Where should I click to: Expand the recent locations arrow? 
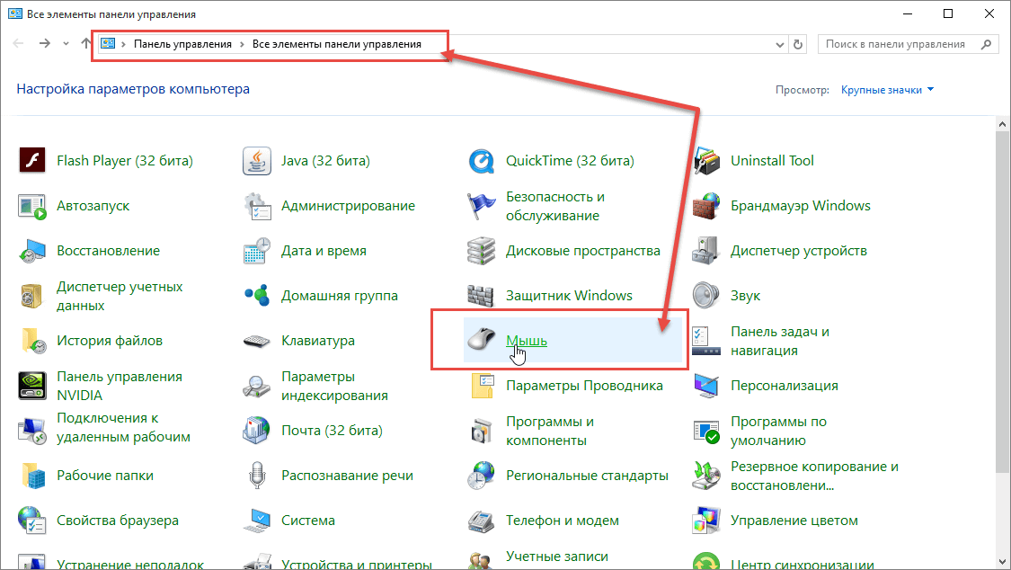point(67,44)
